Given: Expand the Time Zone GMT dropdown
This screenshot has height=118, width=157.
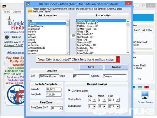Looking at the screenshot, I should coord(61,108).
